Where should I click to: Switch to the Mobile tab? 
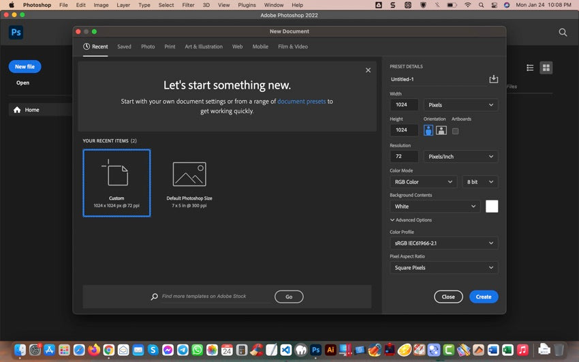click(260, 46)
